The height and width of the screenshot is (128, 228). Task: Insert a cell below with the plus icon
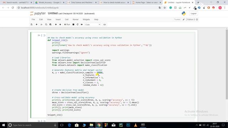[x=36, y=25]
